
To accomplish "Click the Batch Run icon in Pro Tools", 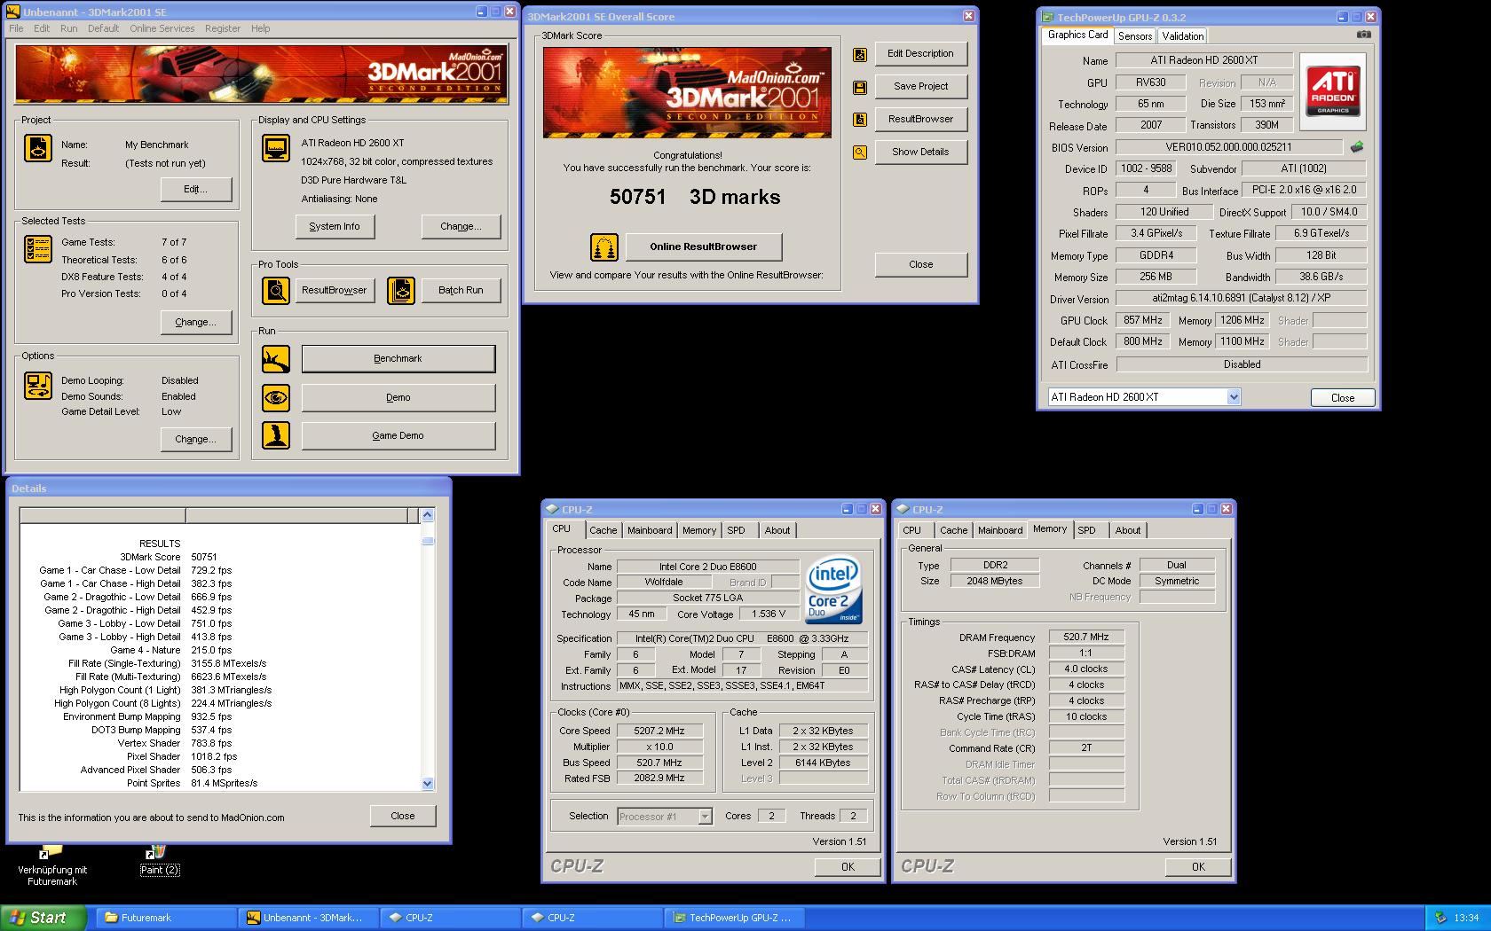I will [401, 290].
